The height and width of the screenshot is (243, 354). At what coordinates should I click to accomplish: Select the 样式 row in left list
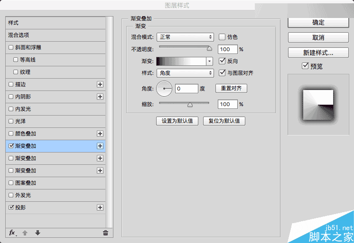pos(56,23)
